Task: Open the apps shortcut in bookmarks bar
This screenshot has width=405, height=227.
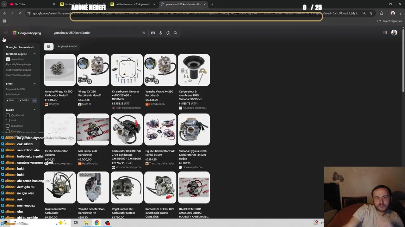Action: click(x=4, y=21)
